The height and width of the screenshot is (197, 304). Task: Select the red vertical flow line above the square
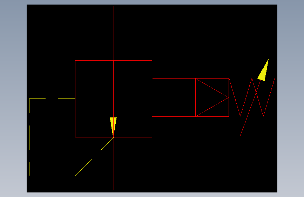point(114,33)
